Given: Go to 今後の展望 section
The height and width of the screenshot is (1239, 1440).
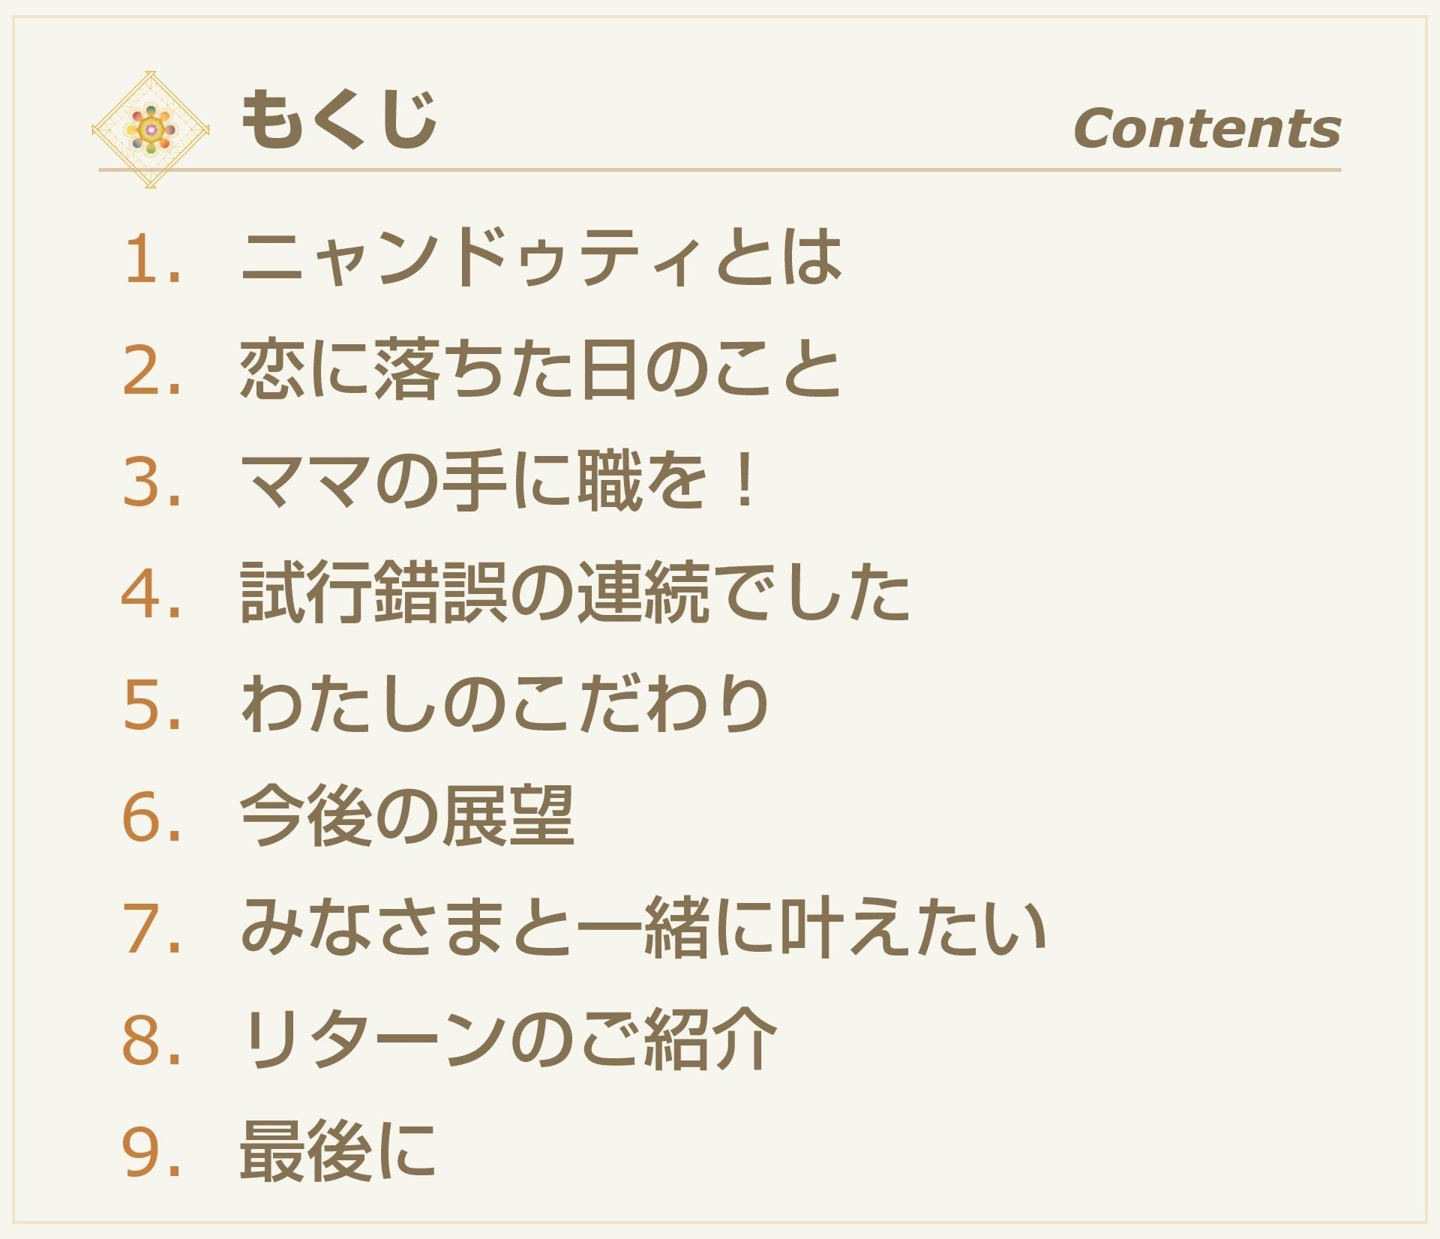Looking at the screenshot, I should 406,817.
